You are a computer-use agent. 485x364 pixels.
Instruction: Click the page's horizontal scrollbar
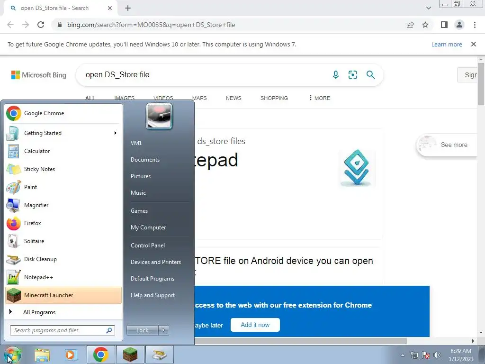point(300,341)
